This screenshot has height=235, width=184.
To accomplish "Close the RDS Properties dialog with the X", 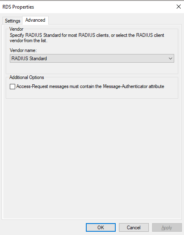I will click(178, 7).
